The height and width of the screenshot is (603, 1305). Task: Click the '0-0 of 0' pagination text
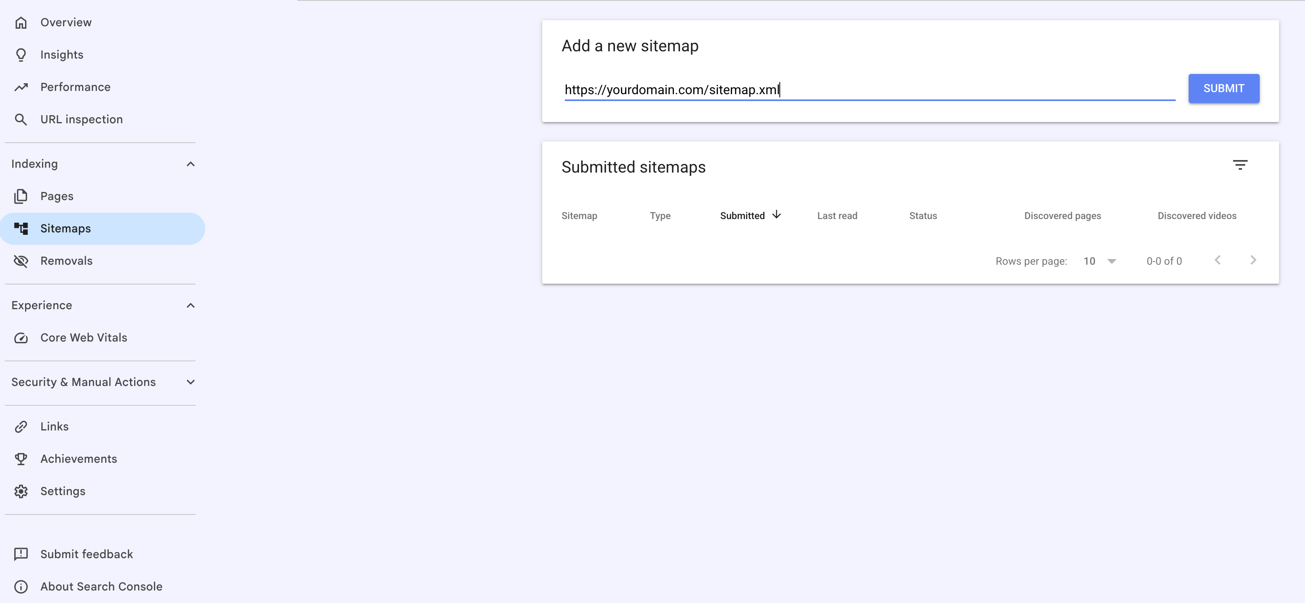tap(1164, 261)
